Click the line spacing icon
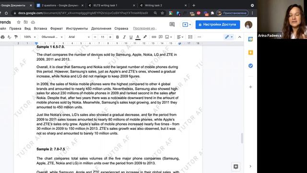The width and height of the screenshot is (307, 173). click(x=190, y=37)
